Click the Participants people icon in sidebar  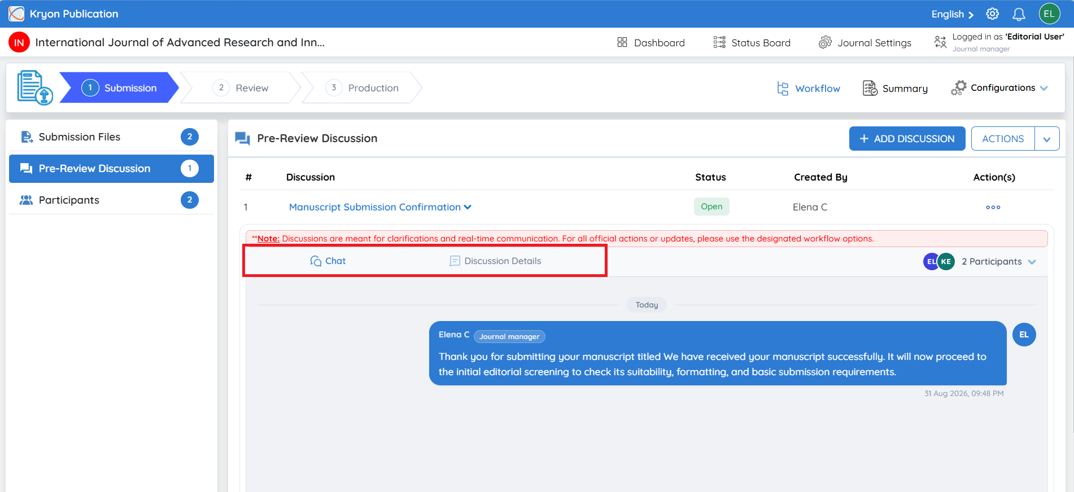coord(27,200)
